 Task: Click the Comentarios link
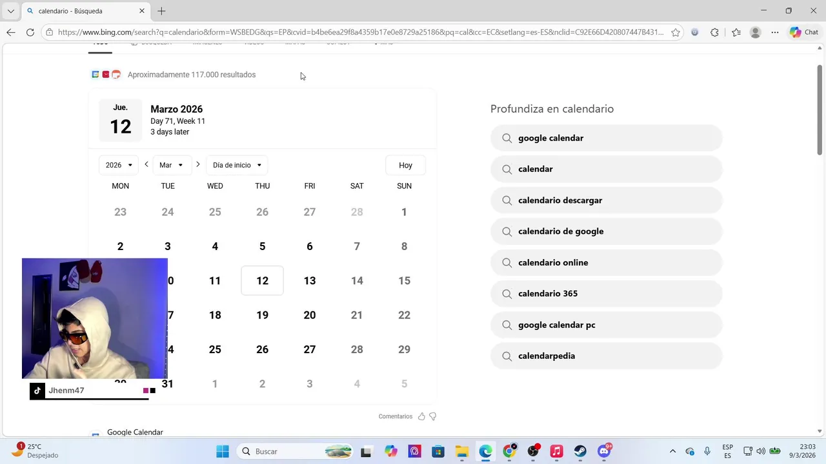(396, 416)
